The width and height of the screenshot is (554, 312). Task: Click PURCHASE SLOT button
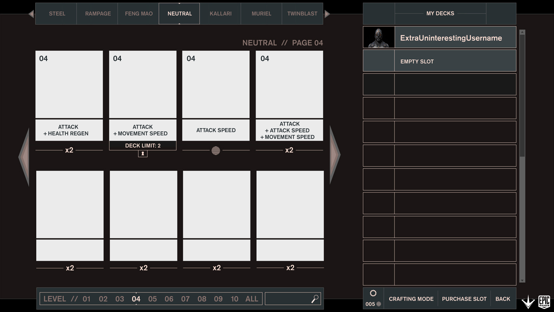point(464,299)
